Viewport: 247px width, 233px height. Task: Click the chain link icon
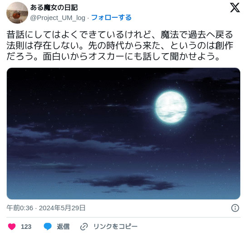[x=84, y=227]
